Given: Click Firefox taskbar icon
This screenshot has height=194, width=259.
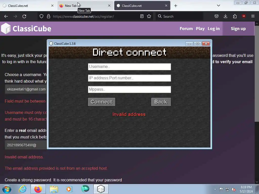Looking at the screenshot, I should tap(38, 189).
